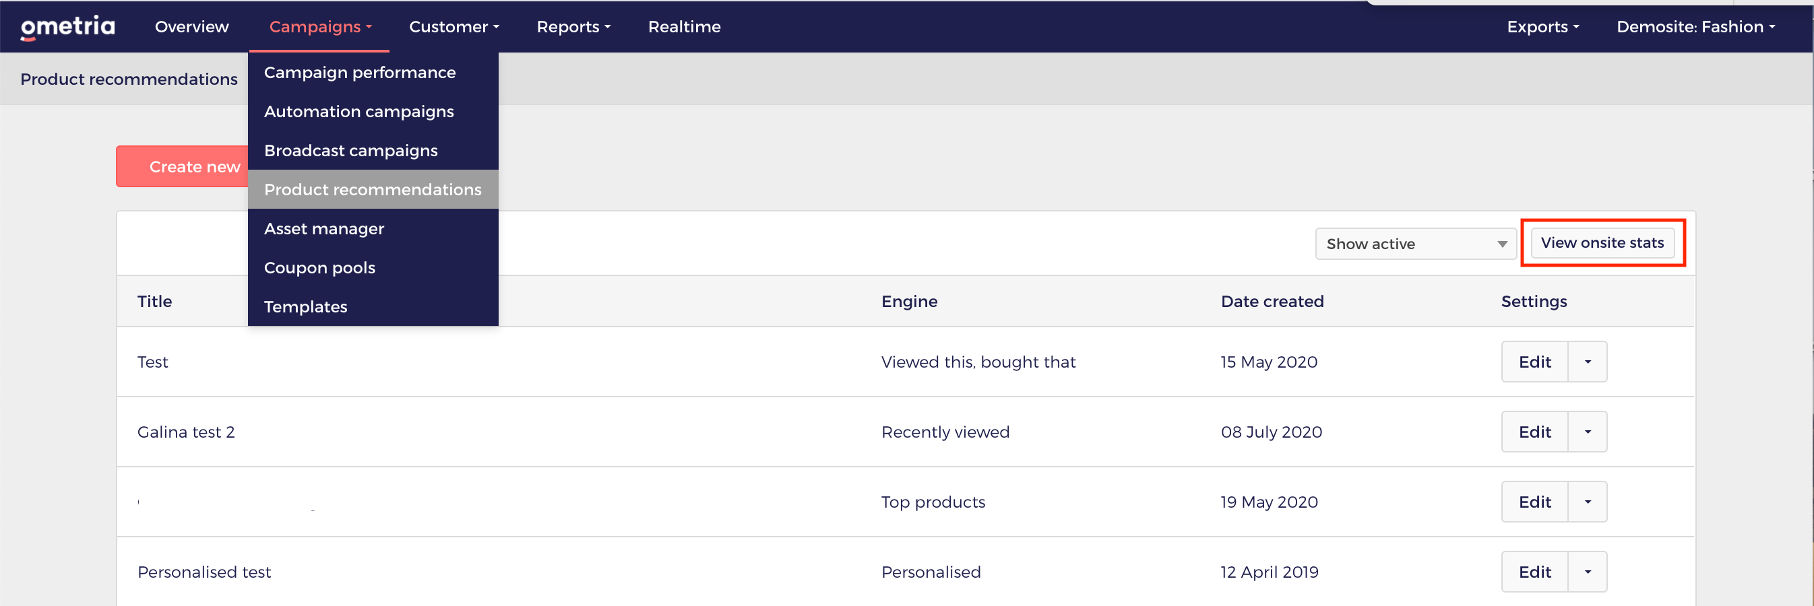1814x606 pixels.
Task: Click the Ometria logo
Action: (67, 27)
